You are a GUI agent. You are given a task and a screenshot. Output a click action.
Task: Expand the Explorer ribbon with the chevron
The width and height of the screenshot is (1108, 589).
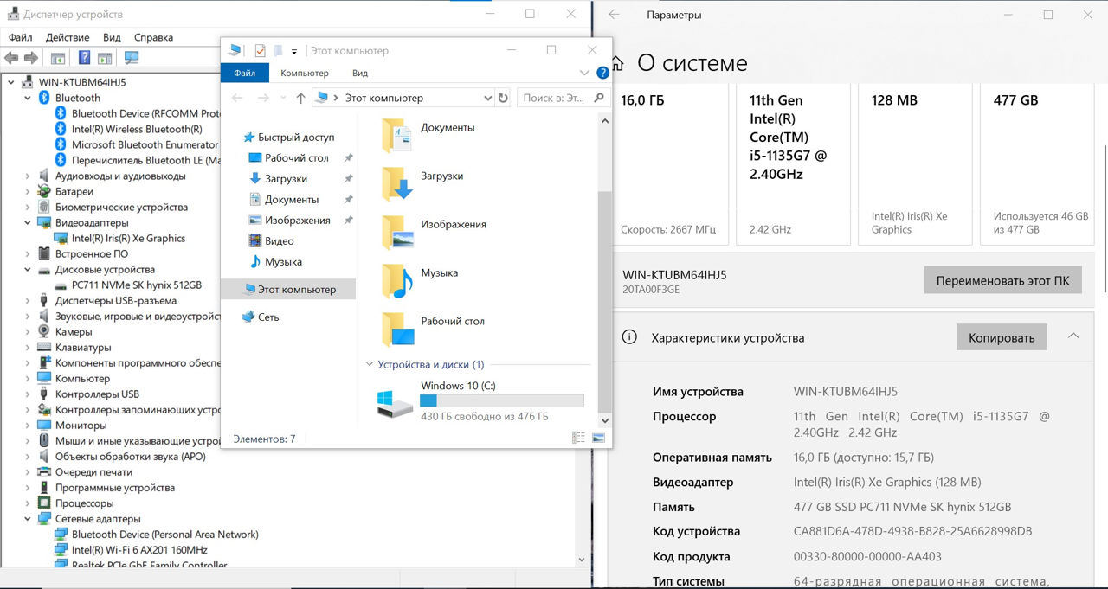583,74
